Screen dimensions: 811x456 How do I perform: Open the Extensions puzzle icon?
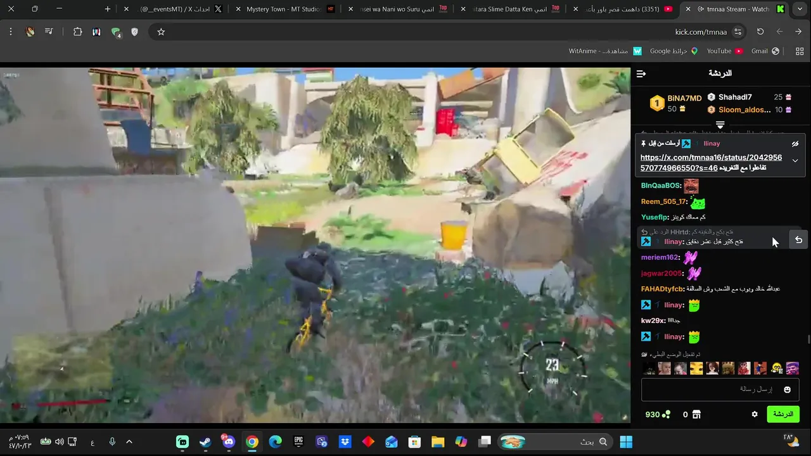point(77,32)
